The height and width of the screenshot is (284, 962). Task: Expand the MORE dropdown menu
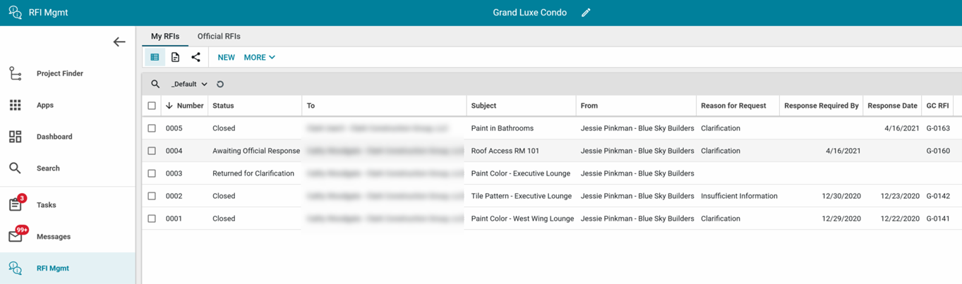coord(259,57)
